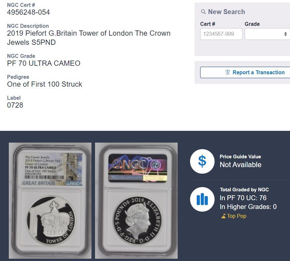
Task: Click the PF 70 ULTRA CAMEO grade text
Action: tap(44, 63)
